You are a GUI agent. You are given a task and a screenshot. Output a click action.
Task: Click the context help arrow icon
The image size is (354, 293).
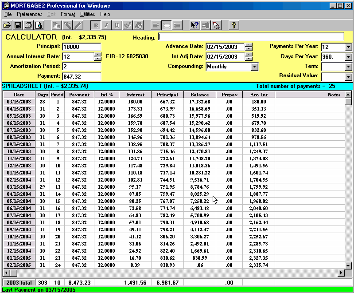click(x=195, y=25)
